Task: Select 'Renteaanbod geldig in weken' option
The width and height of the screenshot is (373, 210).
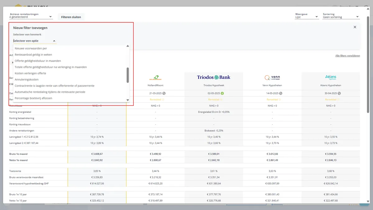Action: [x=71, y=54]
